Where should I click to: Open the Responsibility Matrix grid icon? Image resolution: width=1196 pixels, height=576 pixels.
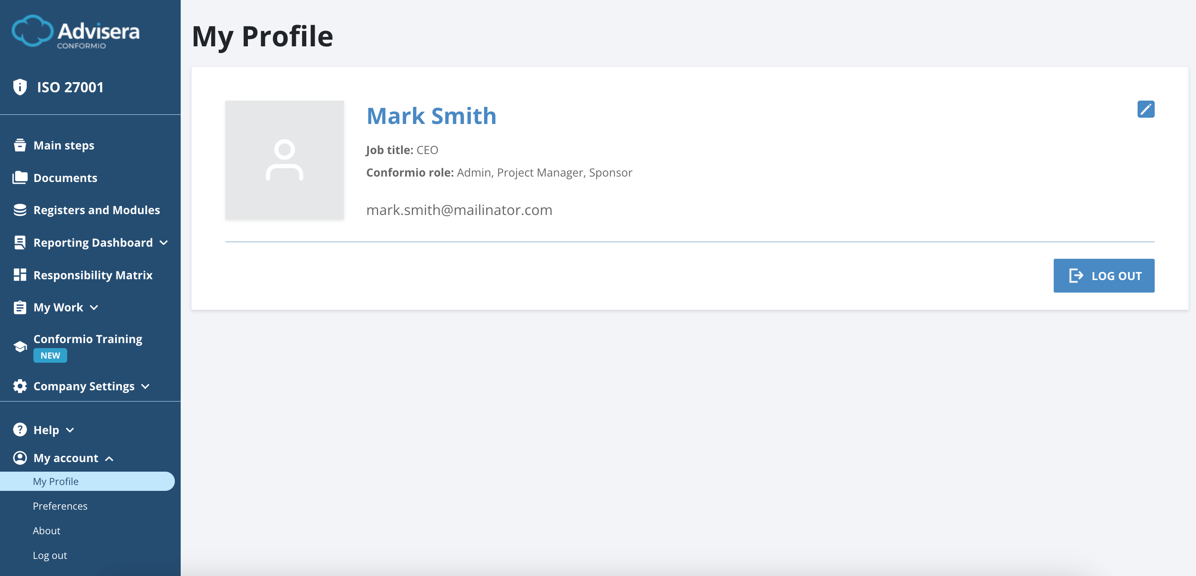20,275
